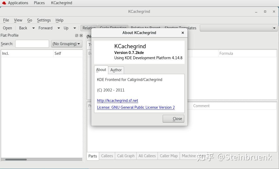Viewport: 279px width, 169px height.
Task: Open the Call Graph tab
Action: (126, 156)
